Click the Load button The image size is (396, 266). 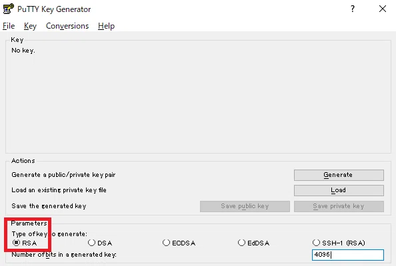point(339,190)
